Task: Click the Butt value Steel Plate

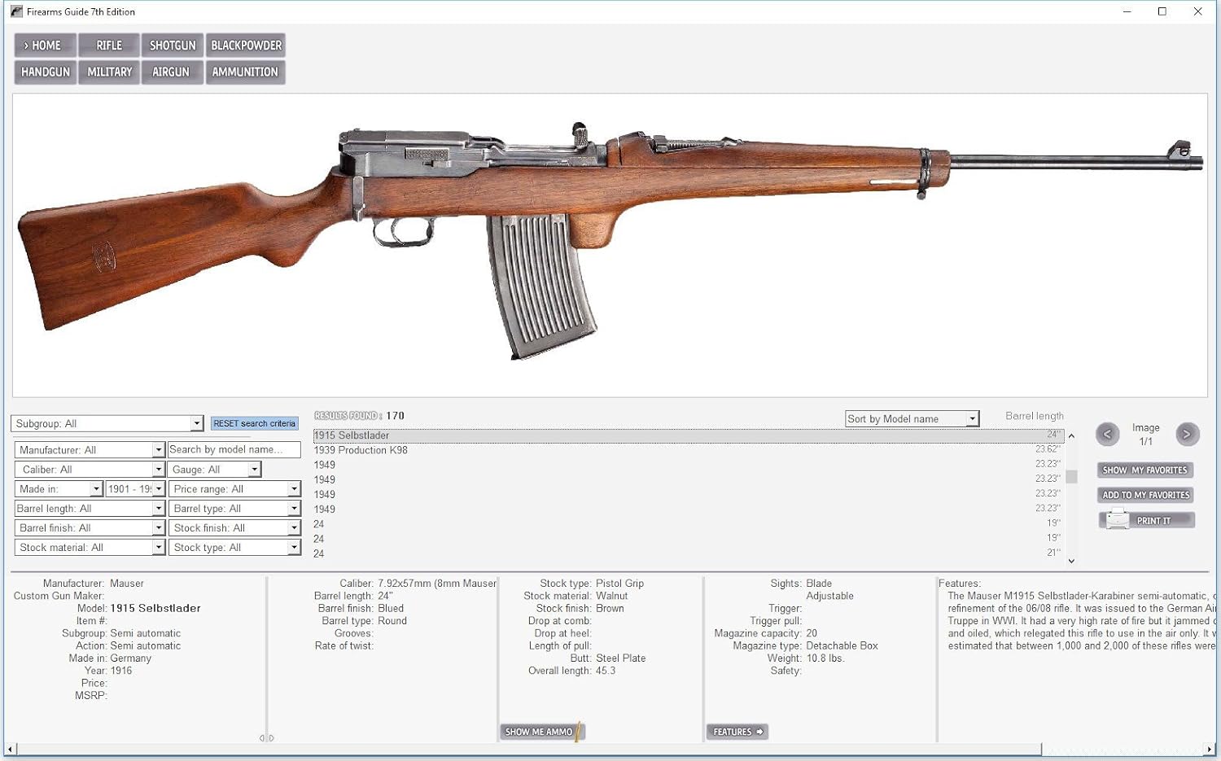Action: click(621, 658)
